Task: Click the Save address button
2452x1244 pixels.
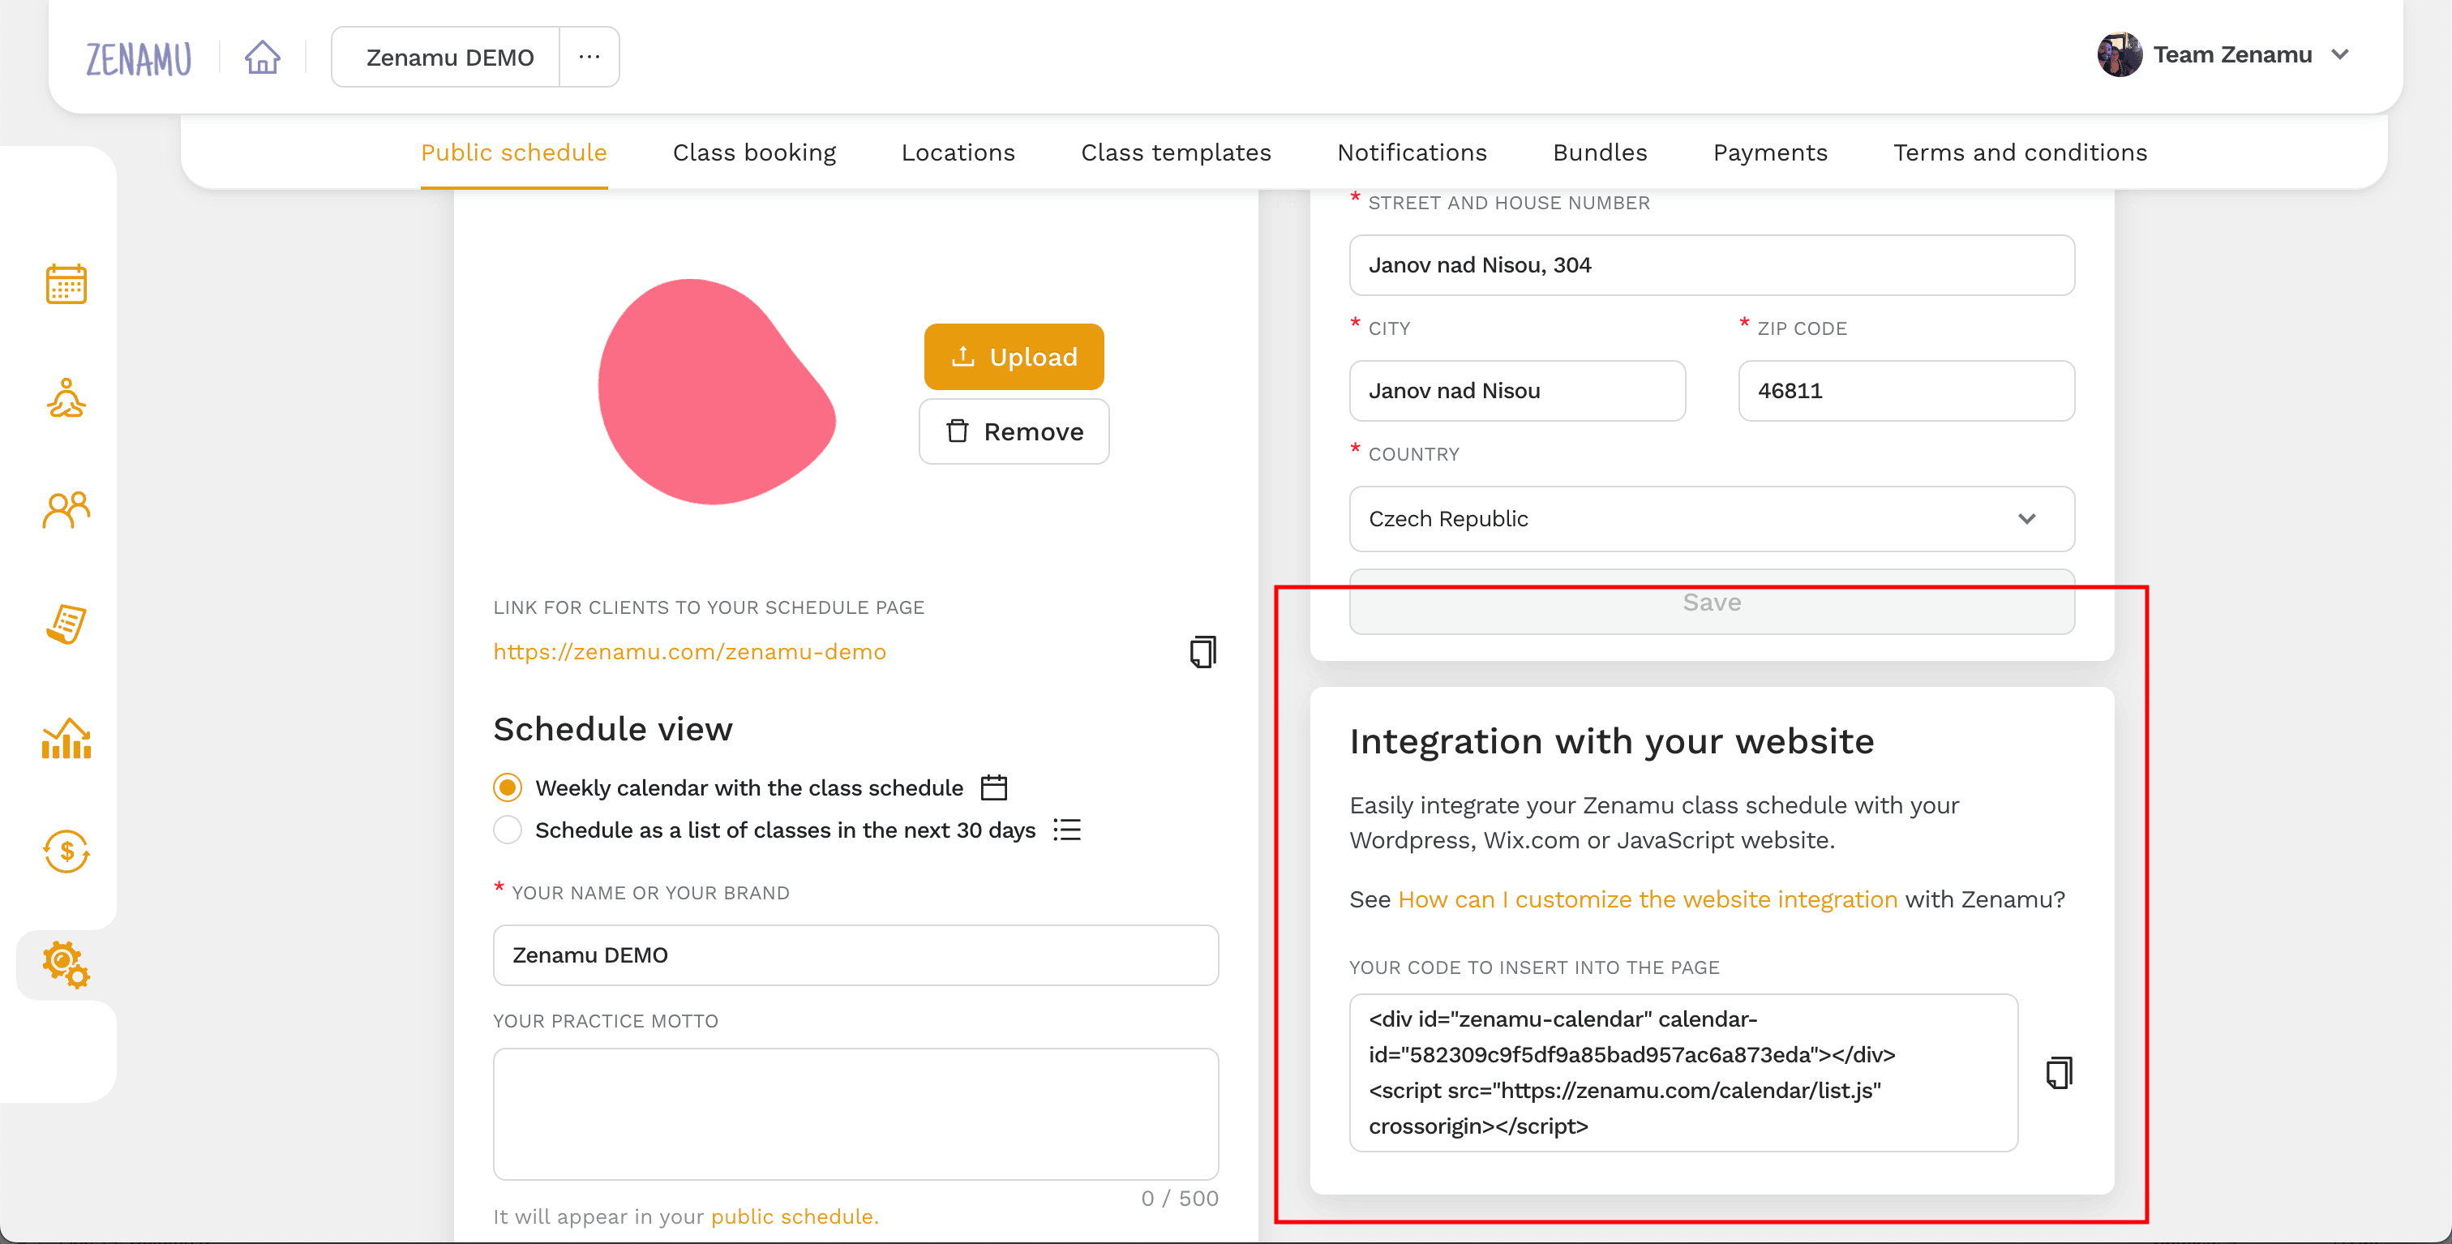Action: tap(1712, 602)
